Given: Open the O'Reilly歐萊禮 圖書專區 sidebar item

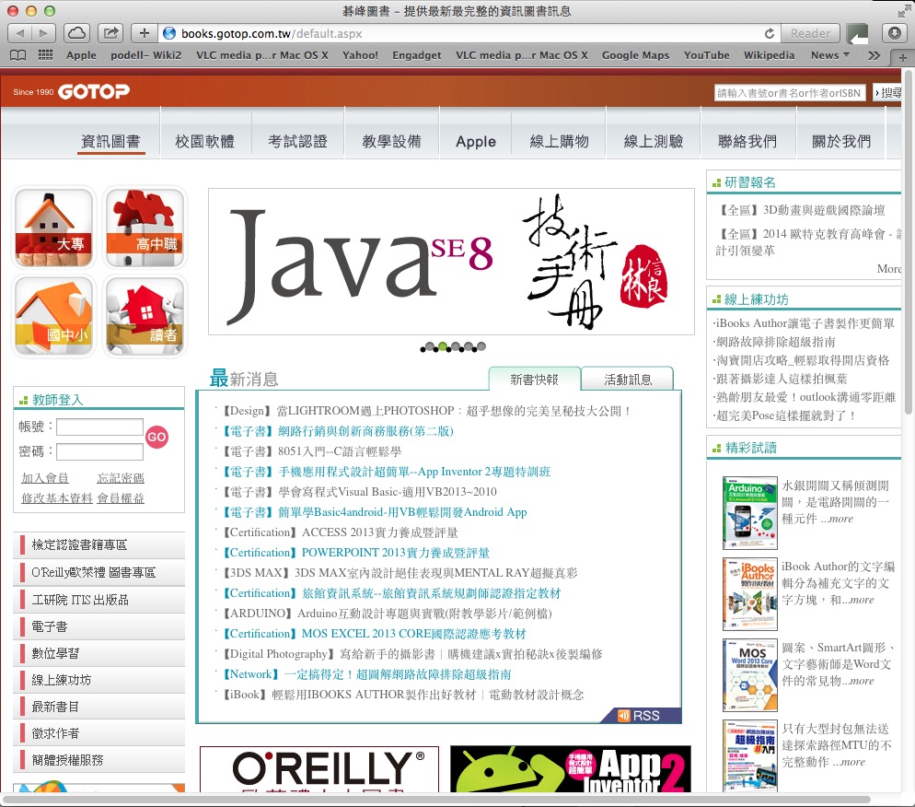Looking at the screenshot, I should point(99,572).
